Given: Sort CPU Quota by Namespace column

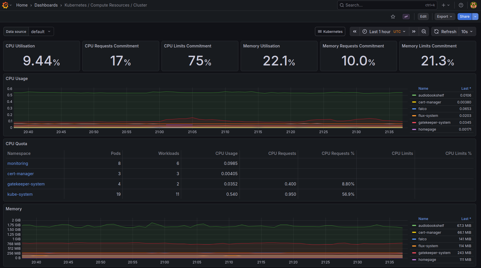Looking at the screenshot, I should click(19, 153).
